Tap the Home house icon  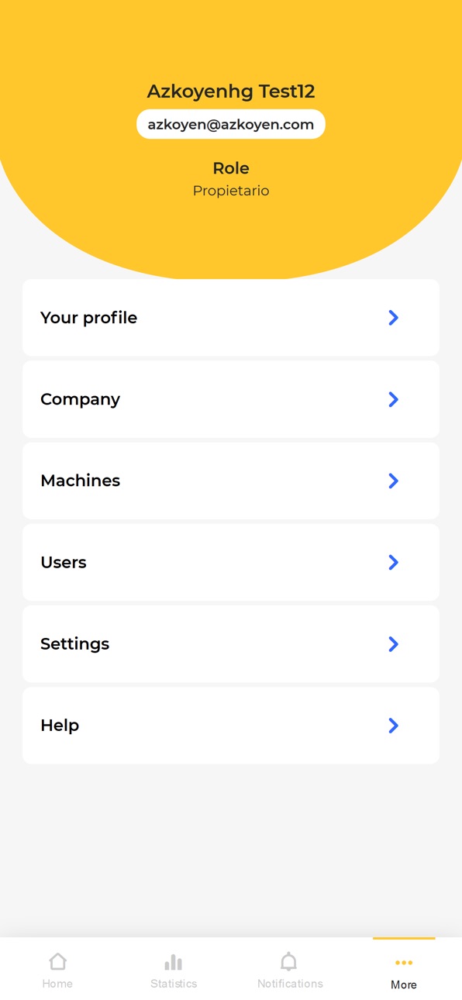57,961
